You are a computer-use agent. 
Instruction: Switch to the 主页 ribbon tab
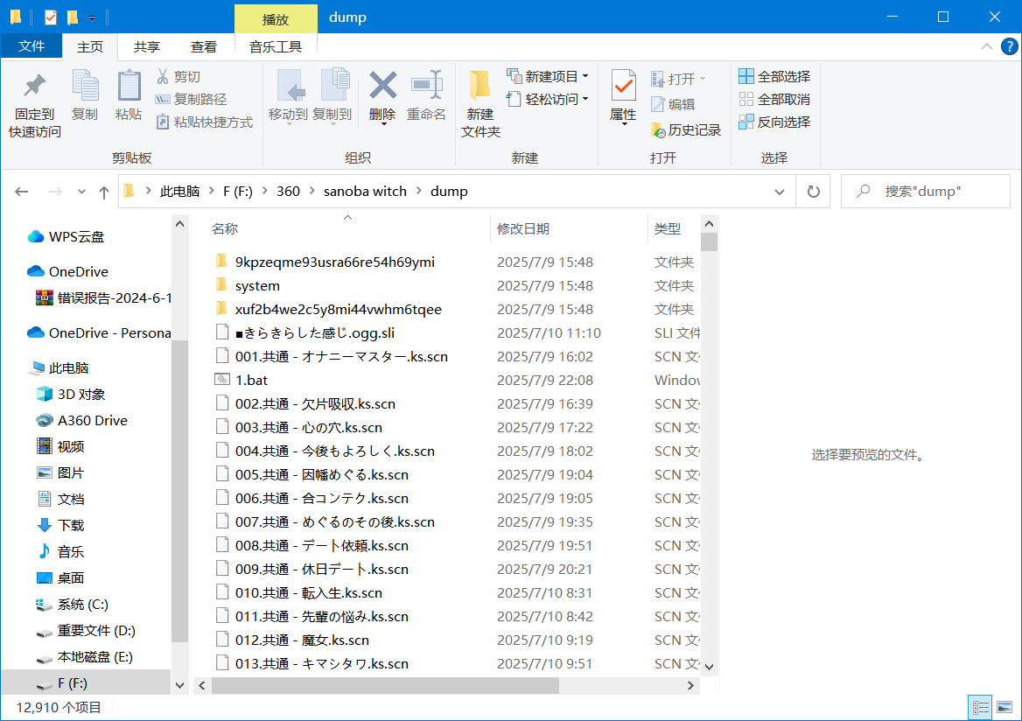click(x=90, y=47)
